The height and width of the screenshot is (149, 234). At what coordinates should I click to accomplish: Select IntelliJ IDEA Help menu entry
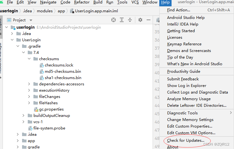(x=197, y=24)
